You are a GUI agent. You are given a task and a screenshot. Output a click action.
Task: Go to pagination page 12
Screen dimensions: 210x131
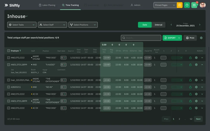click(x=191, y=119)
